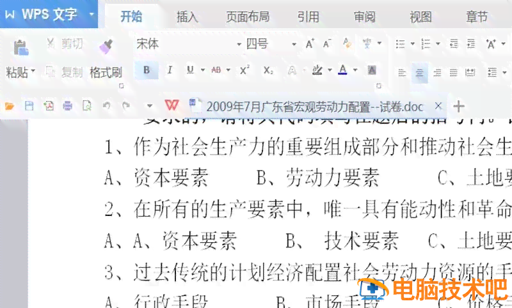512x308 pixels.
Task: Open the bullet list dropdown arrow
Action: [412, 43]
